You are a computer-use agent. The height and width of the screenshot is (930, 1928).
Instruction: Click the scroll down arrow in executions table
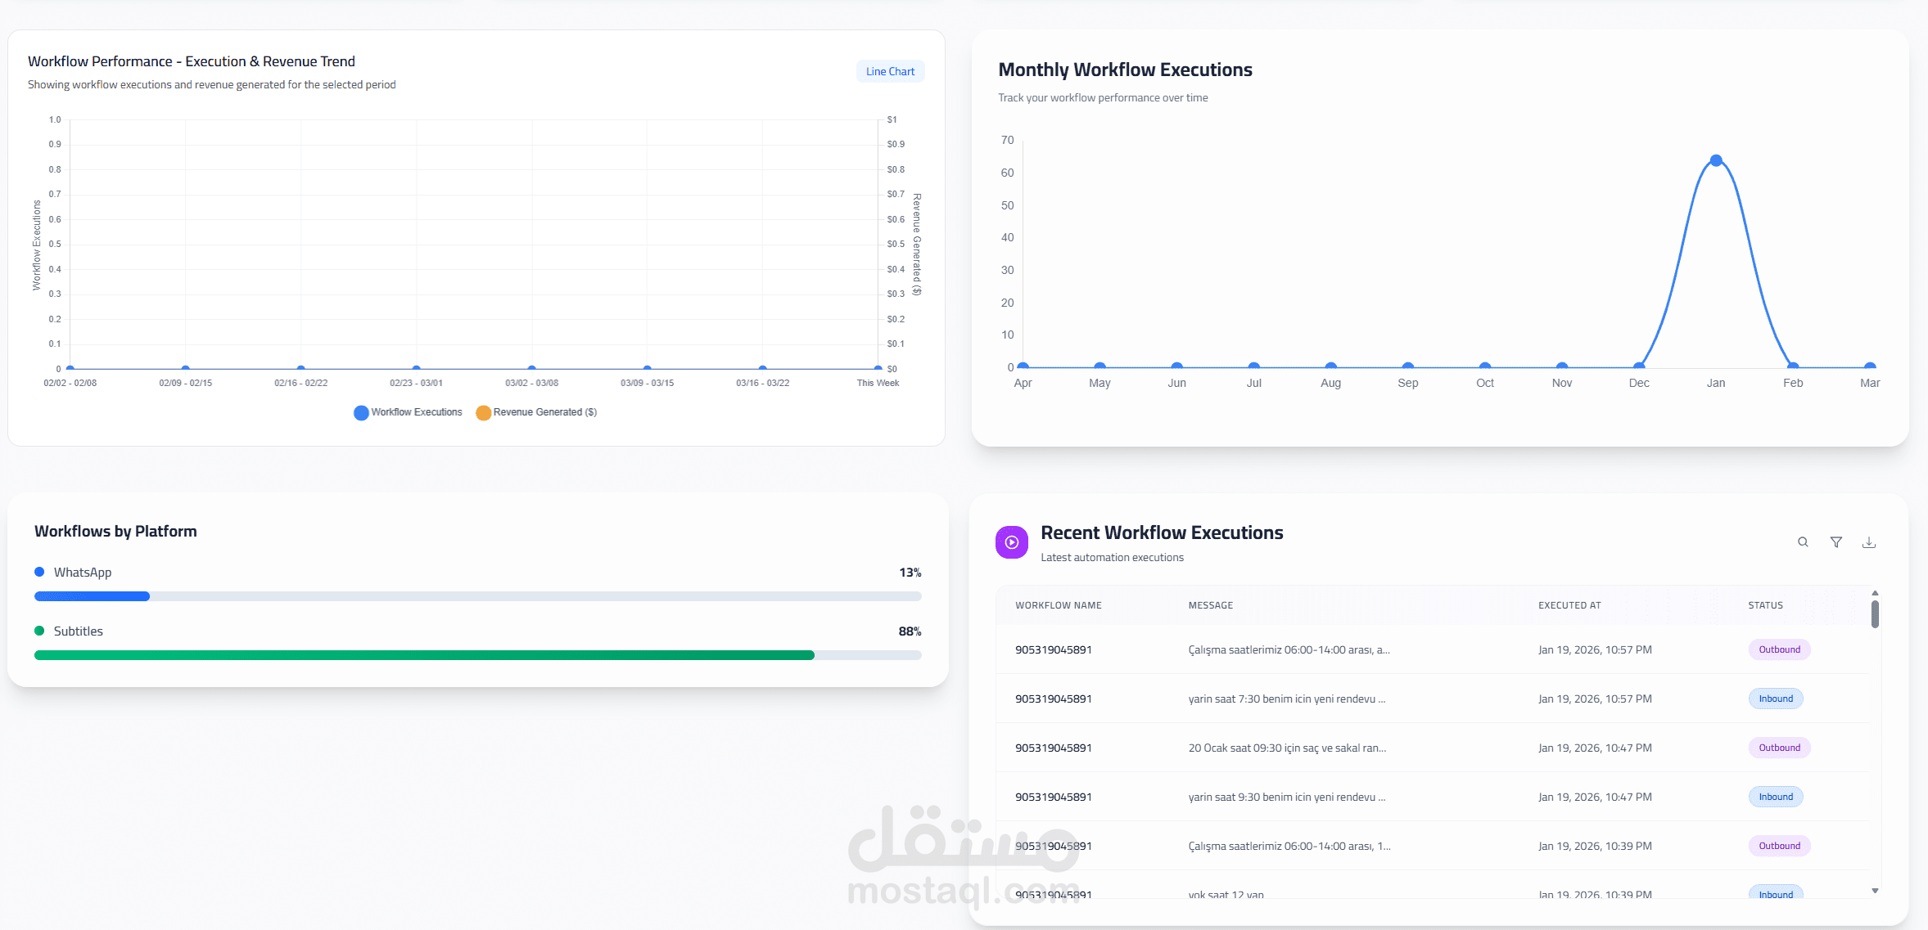(x=1875, y=891)
